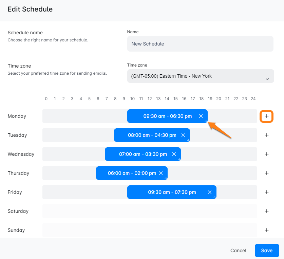Add a time slot for Saturday

pos(267,211)
